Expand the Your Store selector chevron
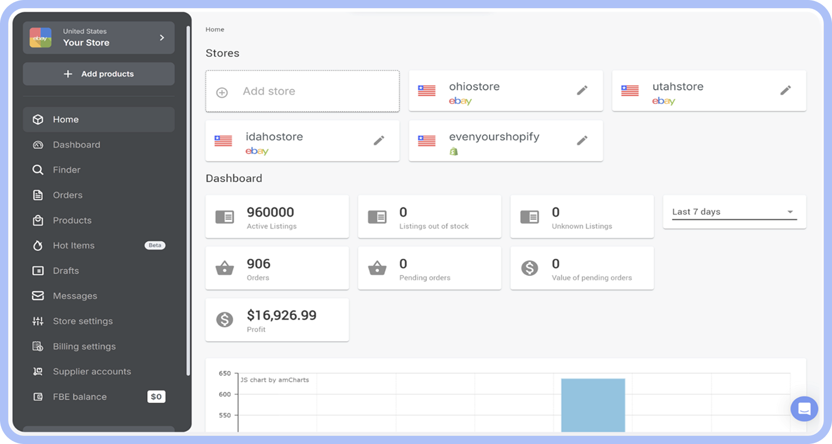Image resolution: width=832 pixels, height=444 pixels. (x=162, y=38)
